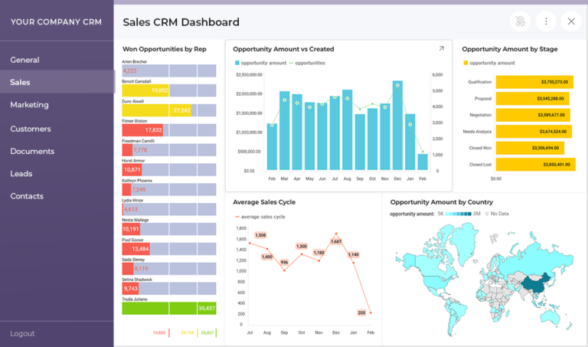Image resolution: width=588 pixels, height=347 pixels.
Task: Go to the Marketing section
Action: click(x=29, y=105)
